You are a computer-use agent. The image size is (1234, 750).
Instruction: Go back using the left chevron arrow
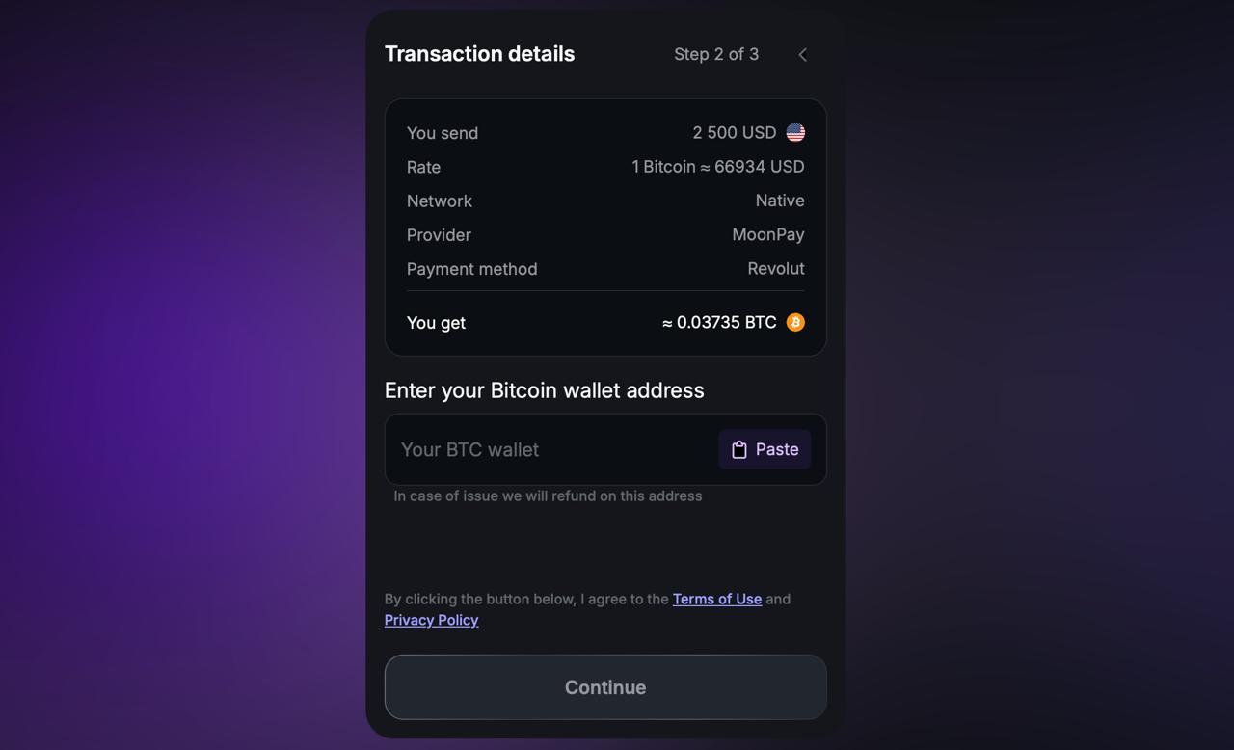pos(802,55)
